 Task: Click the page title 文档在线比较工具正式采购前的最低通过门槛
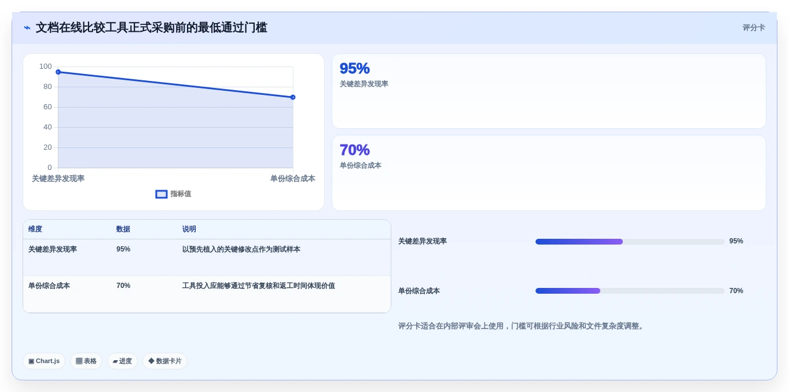152,28
